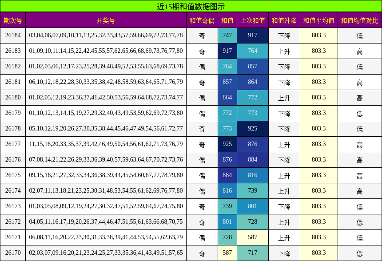The image size is (382, 261).
Task: Click the 和值平均值 column header
Action: coord(318,20)
